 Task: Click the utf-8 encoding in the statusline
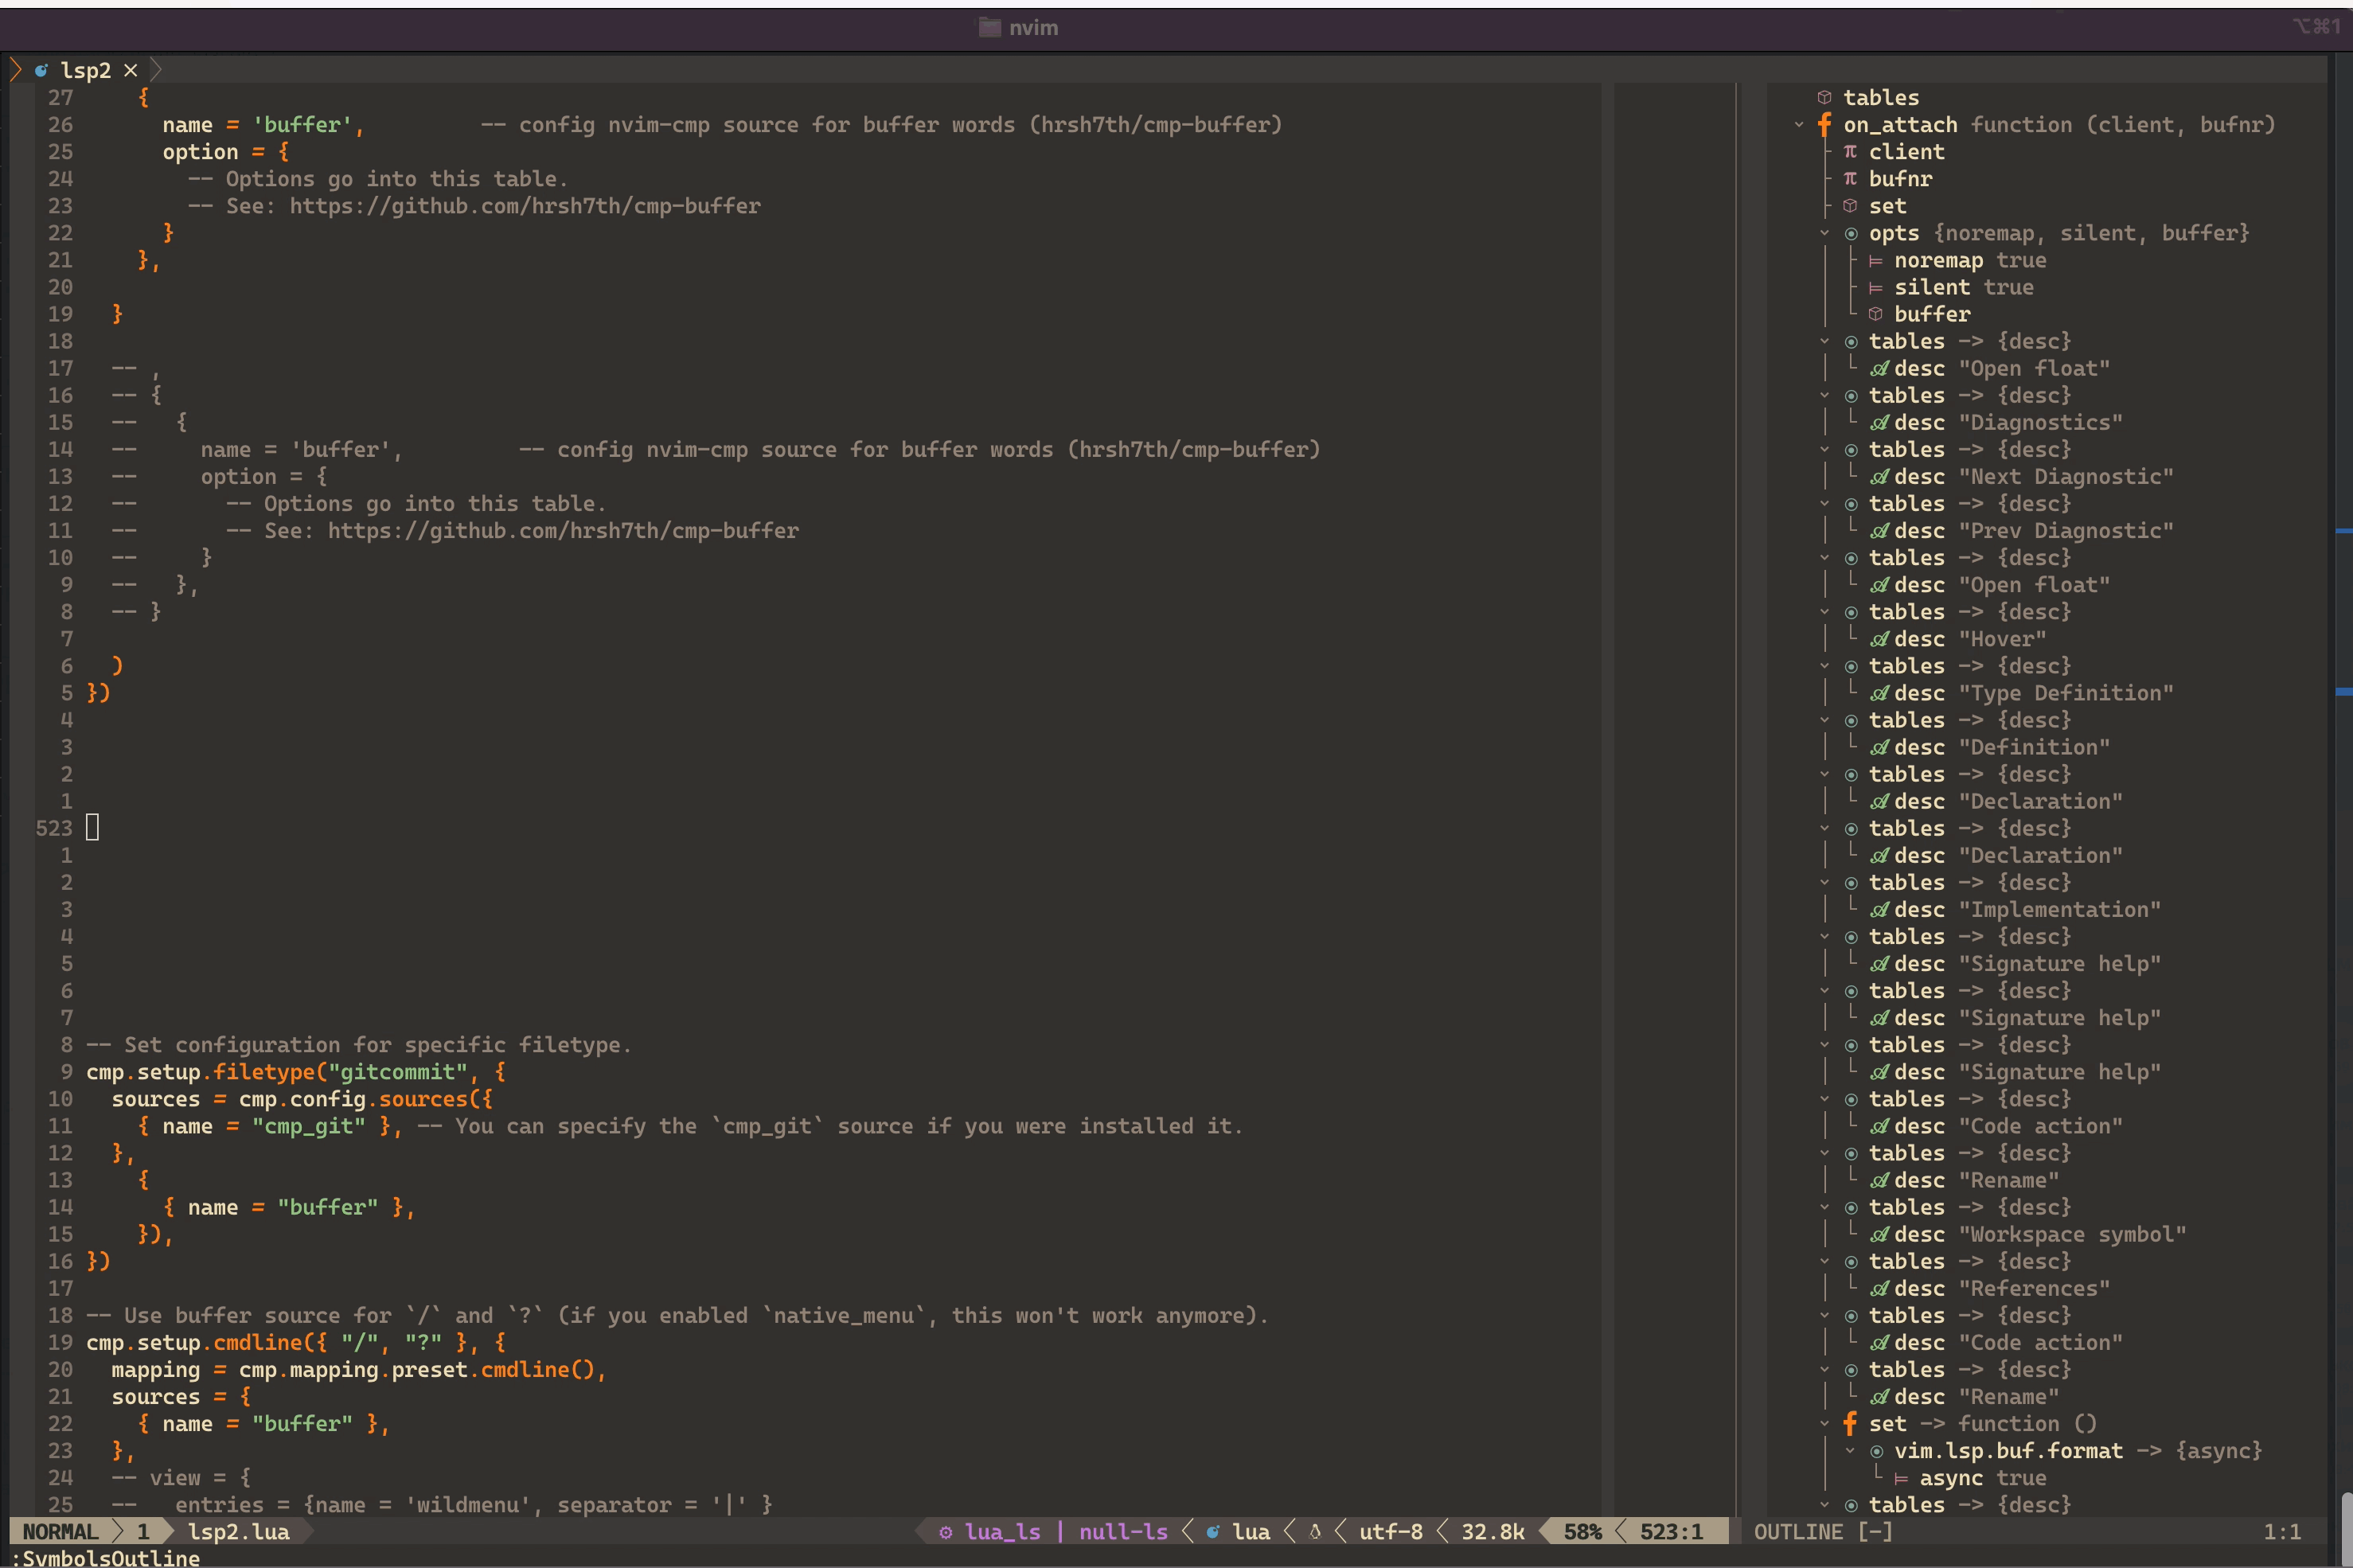coord(1391,1532)
